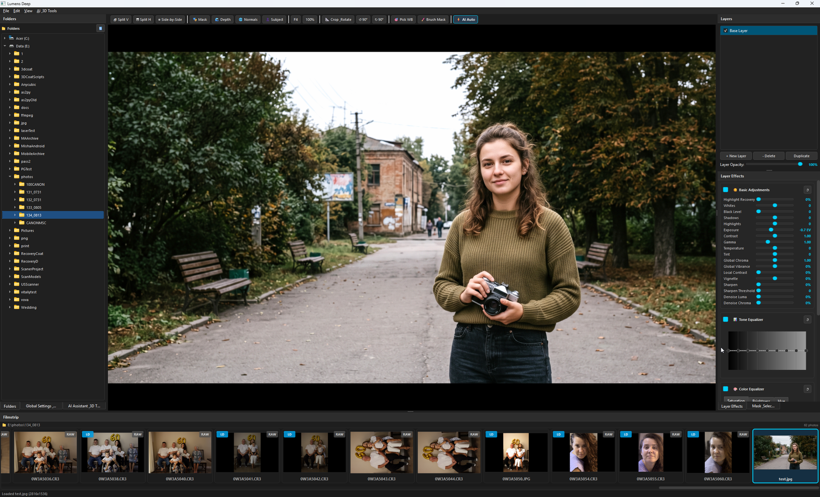Click the Layer Opacity slider handle
This screenshot has width=820, height=497.
[x=800, y=164]
